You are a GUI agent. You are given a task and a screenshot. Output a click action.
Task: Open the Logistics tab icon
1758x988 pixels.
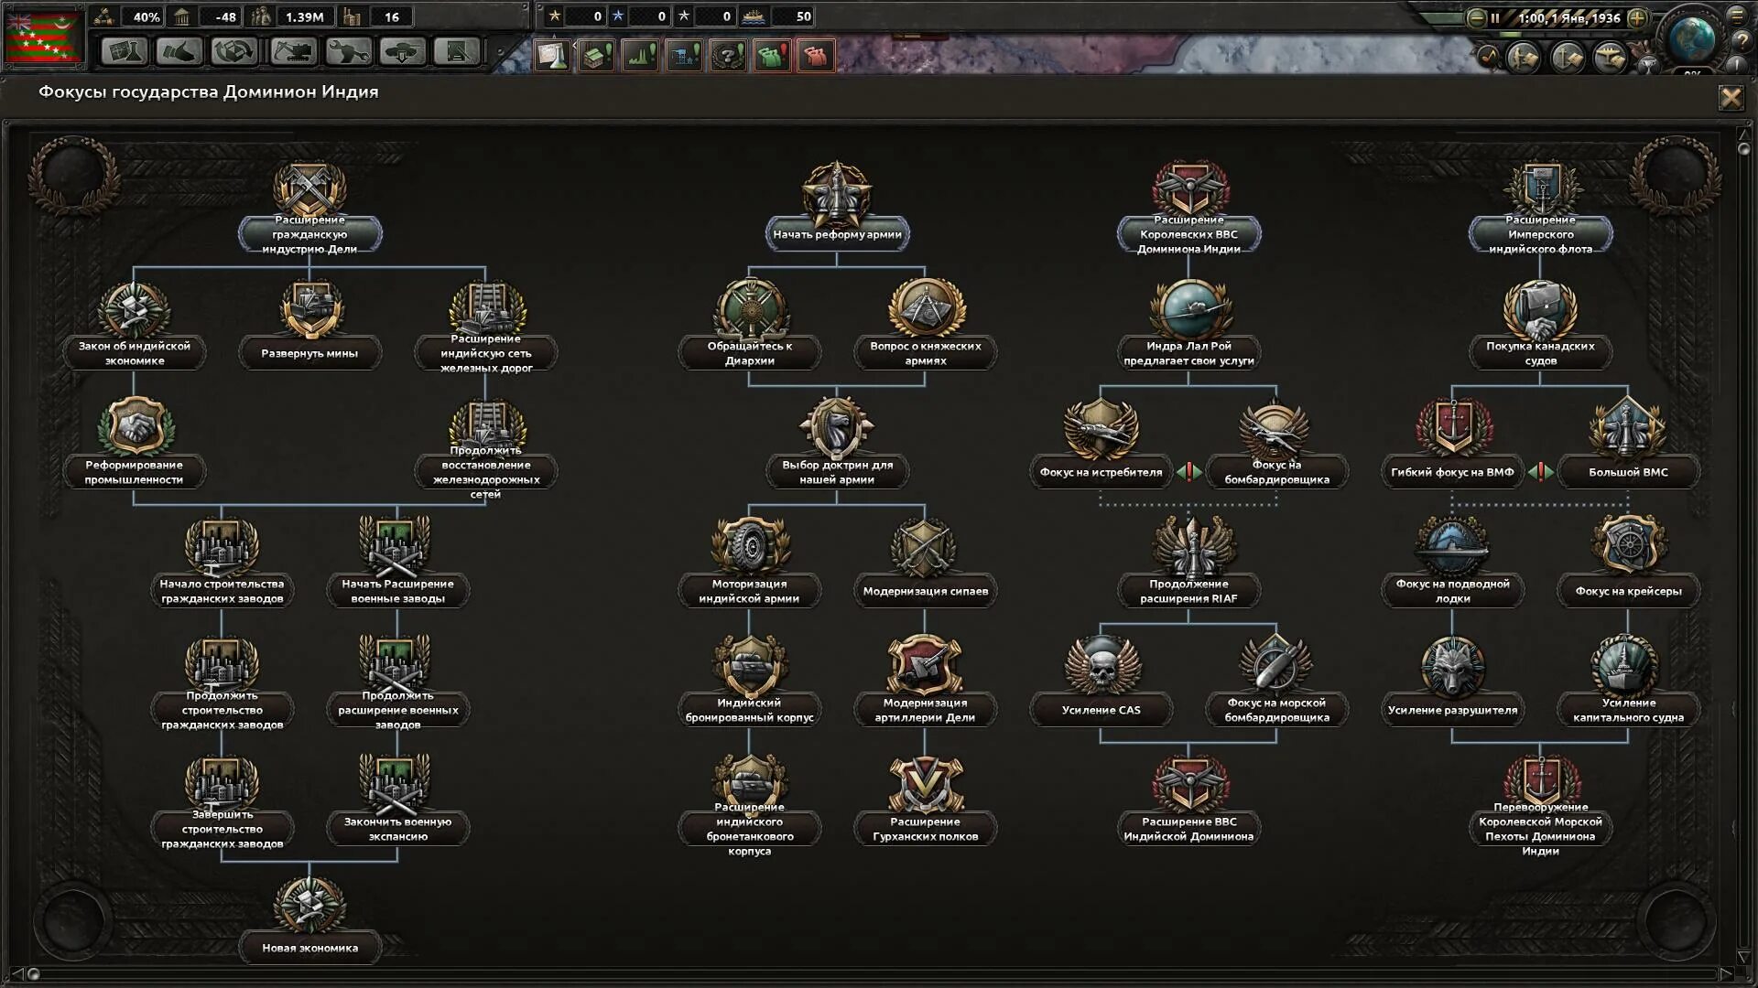458,51
